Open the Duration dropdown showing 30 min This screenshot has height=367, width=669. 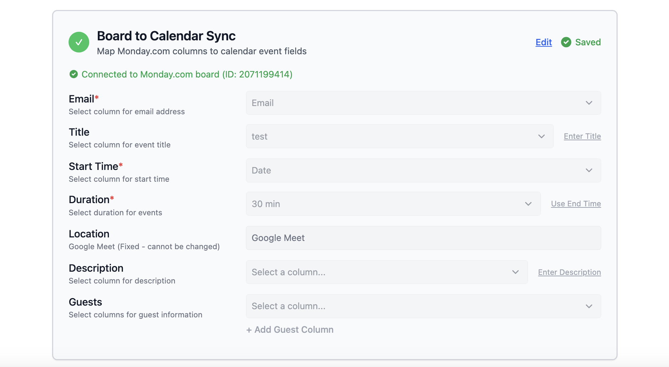coord(528,203)
